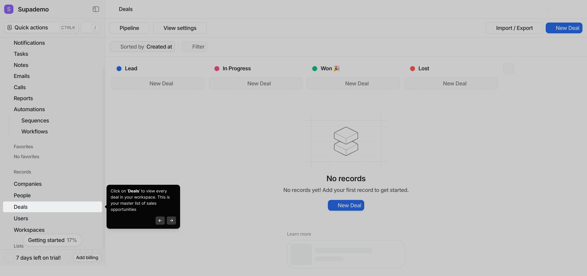587x276 pixels.
Task: Click the Supademo workspace logo
Action: (x=9, y=9)
